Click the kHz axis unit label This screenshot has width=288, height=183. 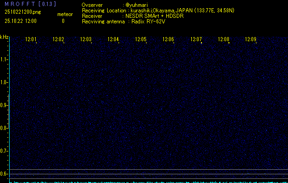coord(4,38)
